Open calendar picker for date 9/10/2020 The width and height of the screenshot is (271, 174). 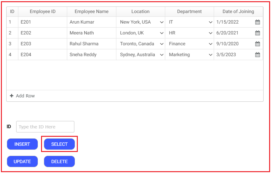[258, 44]
